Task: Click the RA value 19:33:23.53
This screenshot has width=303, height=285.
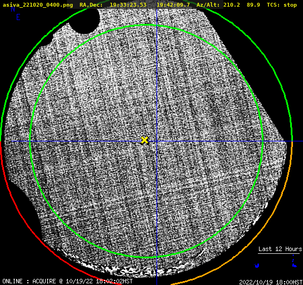Action: coord(128,5)
